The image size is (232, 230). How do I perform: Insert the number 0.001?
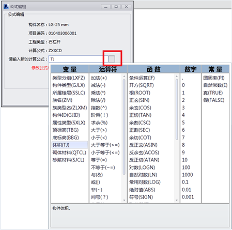188,197
